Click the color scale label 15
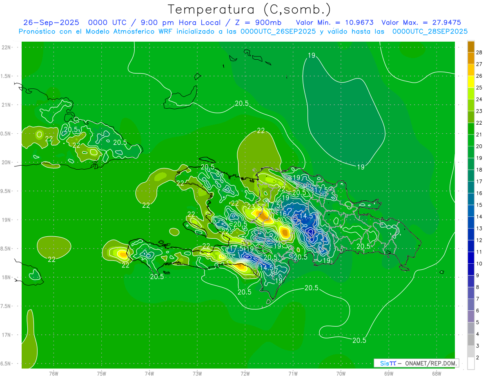 pyautogui.click(x=479, y=205)
